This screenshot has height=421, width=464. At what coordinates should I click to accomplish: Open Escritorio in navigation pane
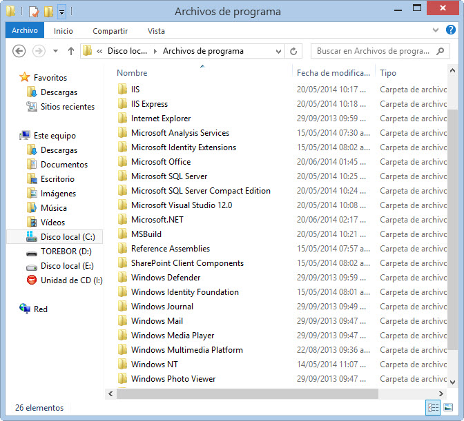pyautogui.click(x=57, y=179)
